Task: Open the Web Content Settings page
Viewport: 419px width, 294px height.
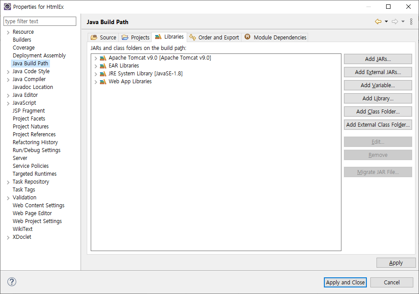Action: (x=39, y=205)
